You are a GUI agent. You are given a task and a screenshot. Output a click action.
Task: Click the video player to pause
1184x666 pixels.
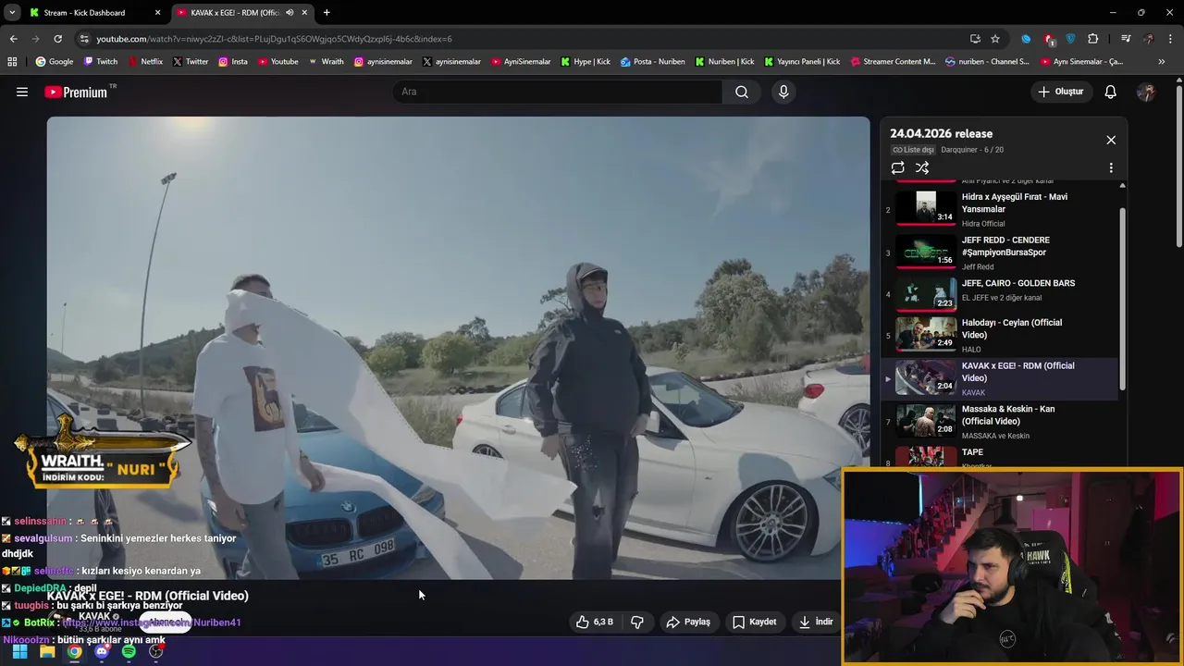(x=459, y=348)
